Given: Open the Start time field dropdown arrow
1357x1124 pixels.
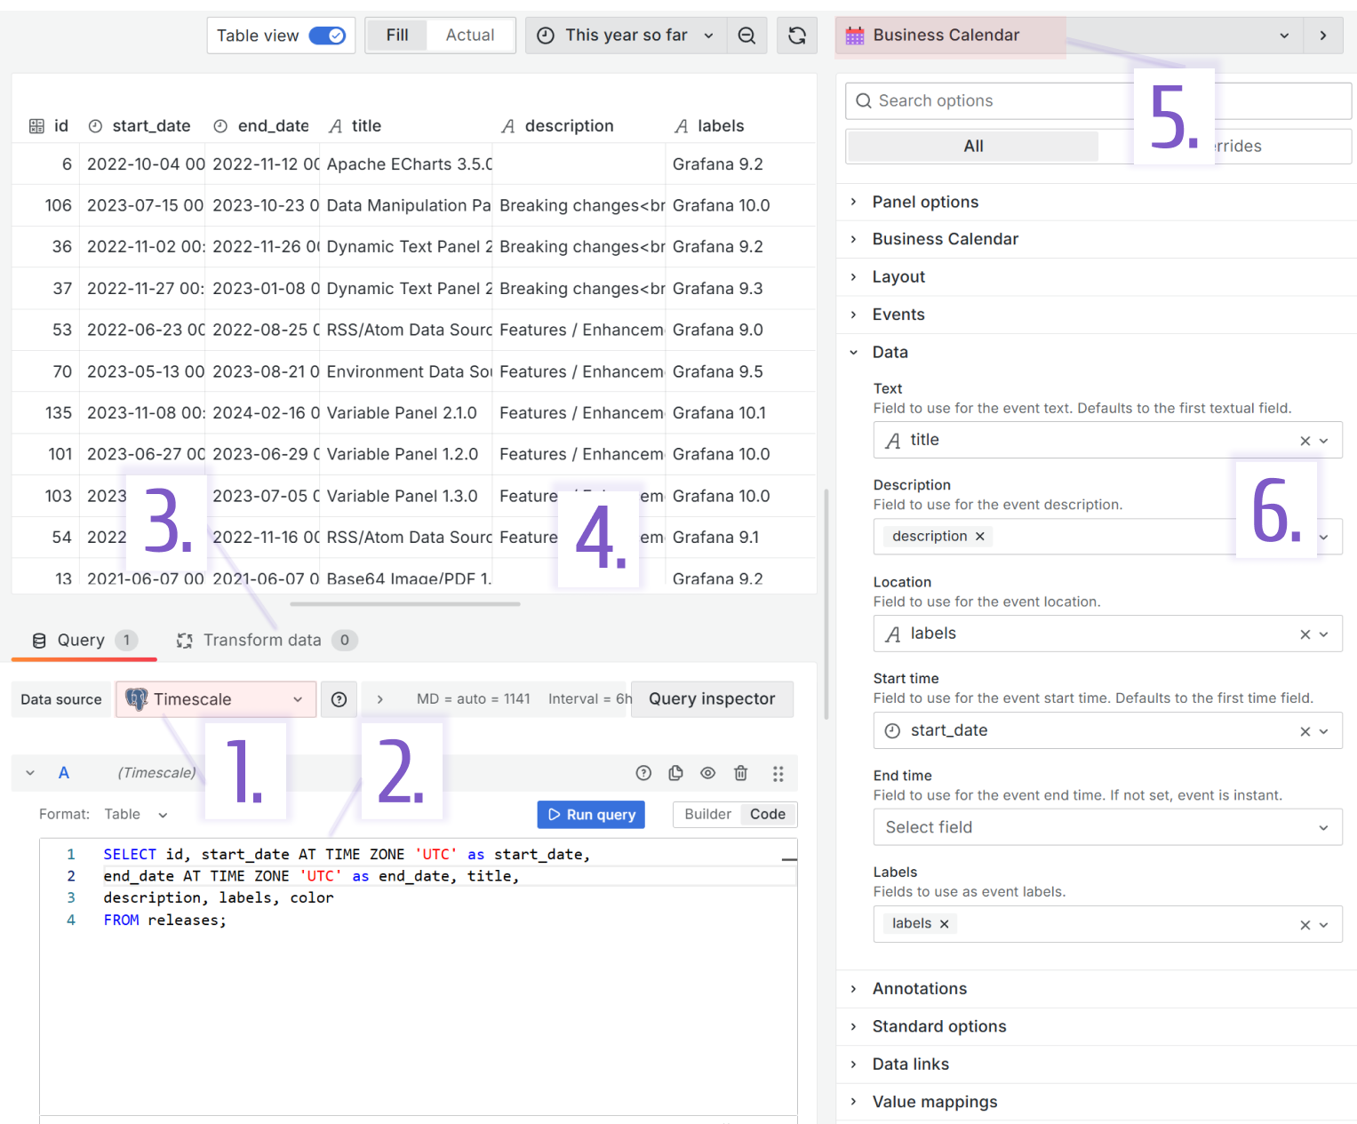Looking at the screenshot, I should click(x=1323, y=731).
